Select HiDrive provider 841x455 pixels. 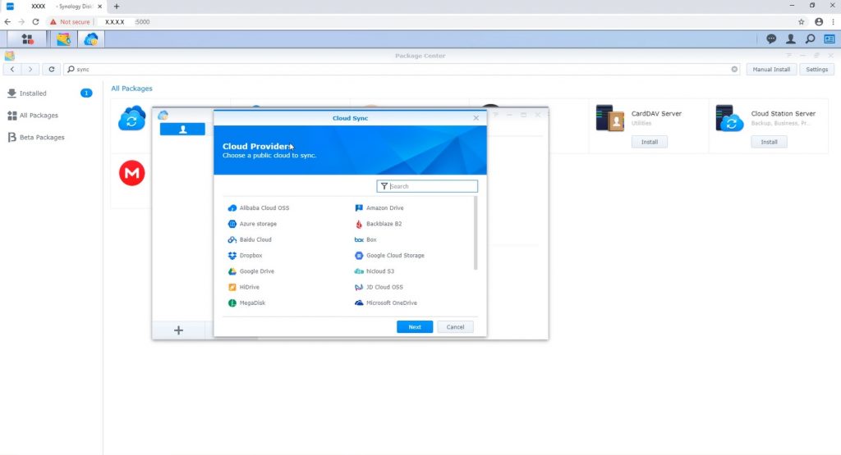pos(243,287)
